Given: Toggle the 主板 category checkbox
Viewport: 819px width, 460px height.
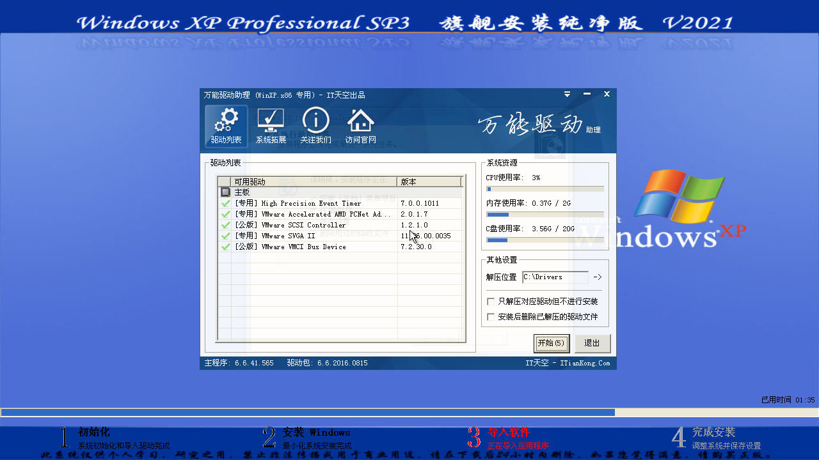Looking at the screenshot, I should click(225, 192).
